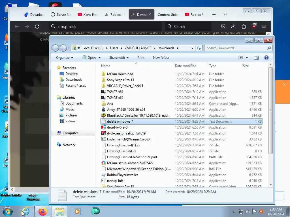290x217 pixels.
Task: Sort by the Name column header
Action: click(x=136, y=66)
